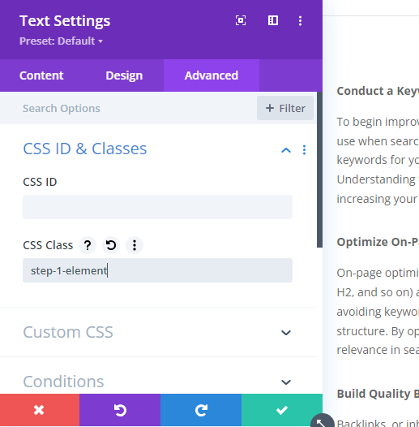Redo the change using the blue button
The height and width of the screenshot is (427, 419).
point(201,410)
